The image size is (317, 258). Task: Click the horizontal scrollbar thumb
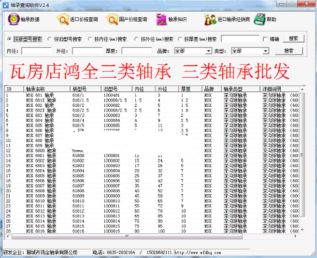[x=127, y=236]
